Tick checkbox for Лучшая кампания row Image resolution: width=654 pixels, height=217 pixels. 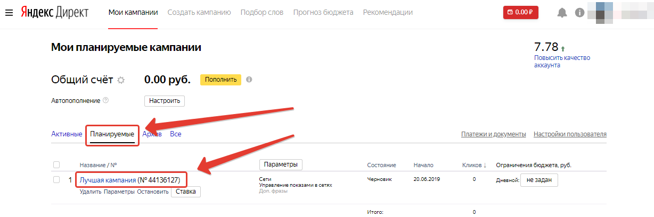coord(56,180)
